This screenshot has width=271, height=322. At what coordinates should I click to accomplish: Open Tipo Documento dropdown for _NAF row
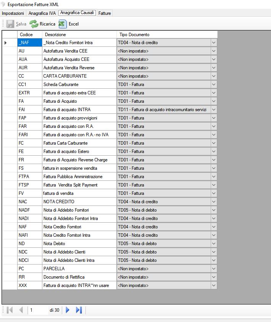[x=213, y=43]
